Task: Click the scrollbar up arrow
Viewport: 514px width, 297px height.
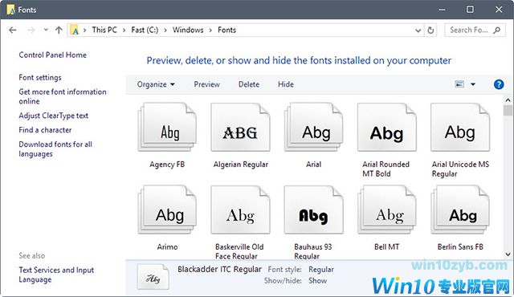Action: 508,100
